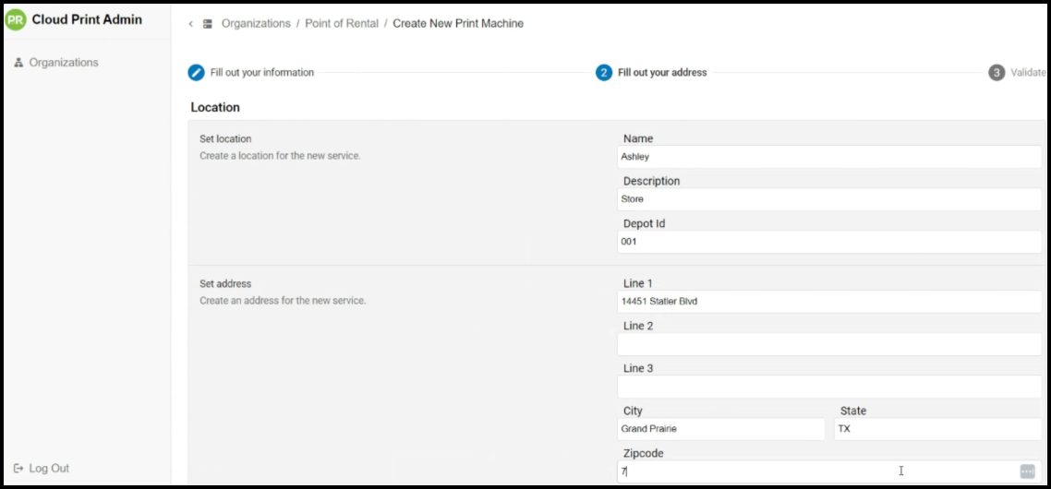This screenshot has width=1051, height=489.
Task: Open Organizations in the sidebar
Action: [x=63, y=63]
